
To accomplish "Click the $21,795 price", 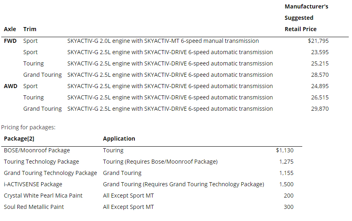I will [318, 41].
